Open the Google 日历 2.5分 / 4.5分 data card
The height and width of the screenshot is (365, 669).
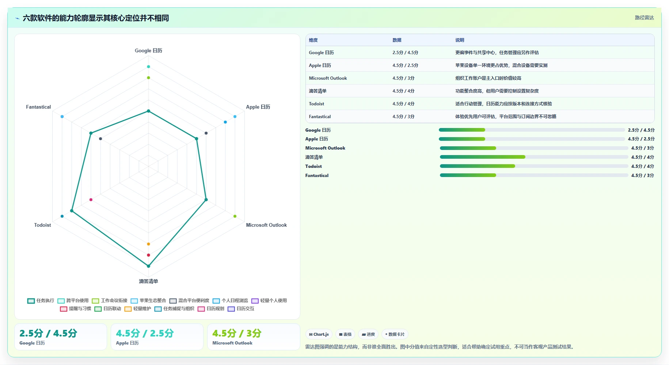(61, 337)
